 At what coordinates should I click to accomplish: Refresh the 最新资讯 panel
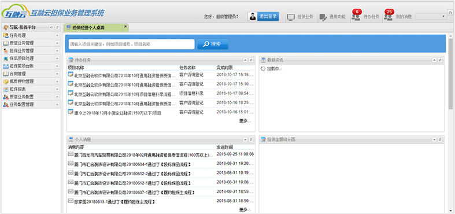coord(440,60)
